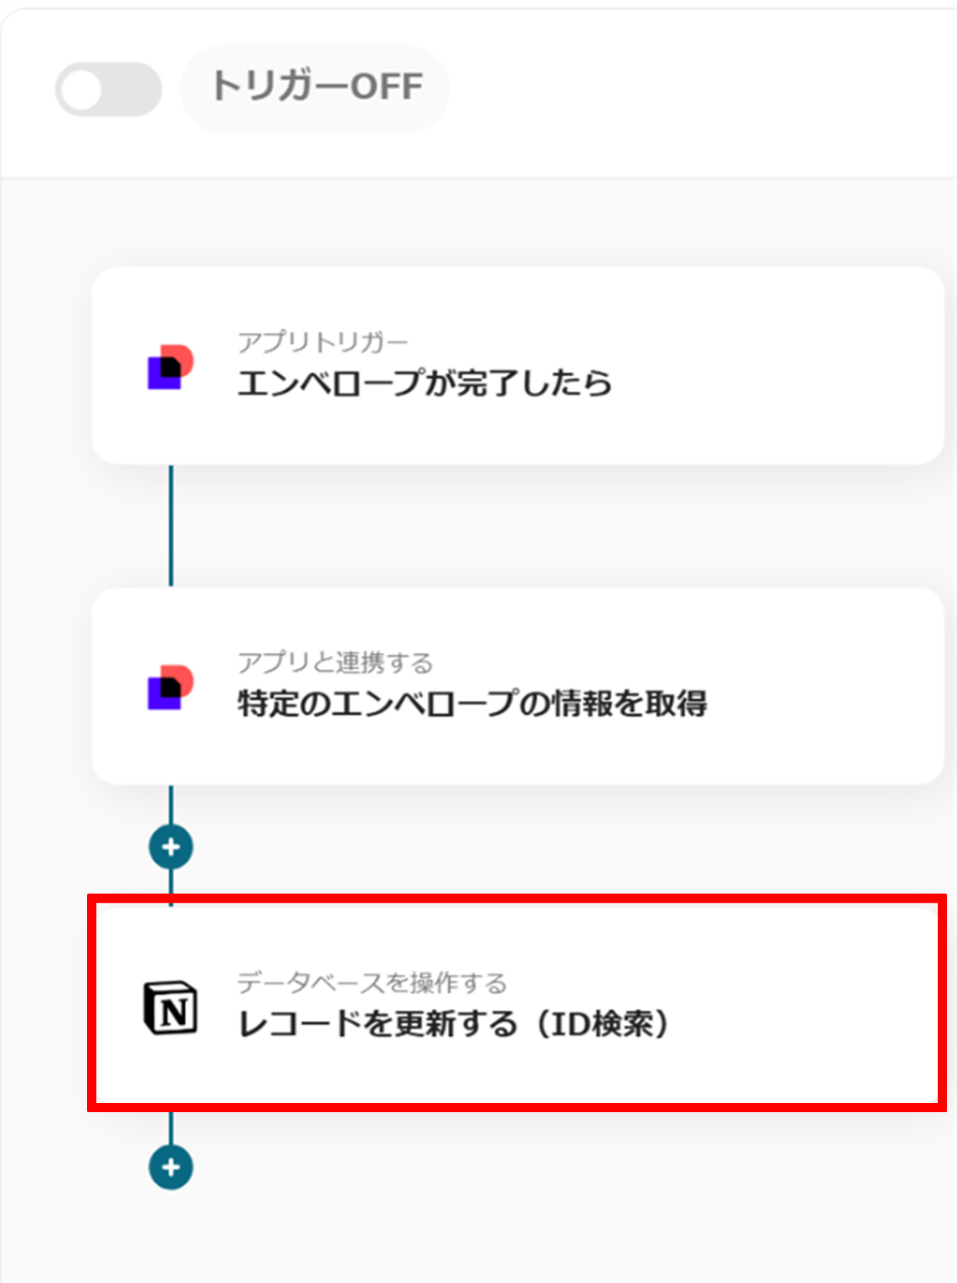Click the header bar right of トリガーOFF
Image resolution: width=957 pixels, height=1283 pixels.
703,89
